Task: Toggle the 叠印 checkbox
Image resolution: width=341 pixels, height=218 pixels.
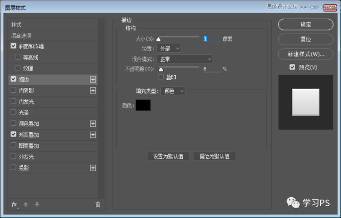Action: coord(161,77)
